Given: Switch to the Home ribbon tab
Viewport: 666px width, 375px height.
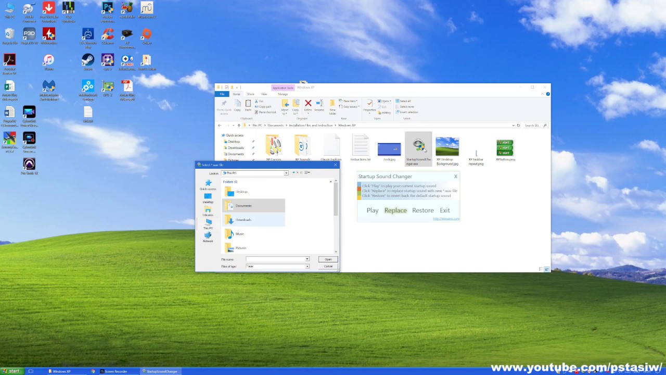Looking at the screenshot, I should coord(237,94).
